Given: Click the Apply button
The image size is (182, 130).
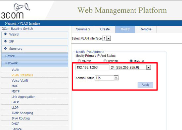Looking at the screenshot, I should [x=145, y=85].
